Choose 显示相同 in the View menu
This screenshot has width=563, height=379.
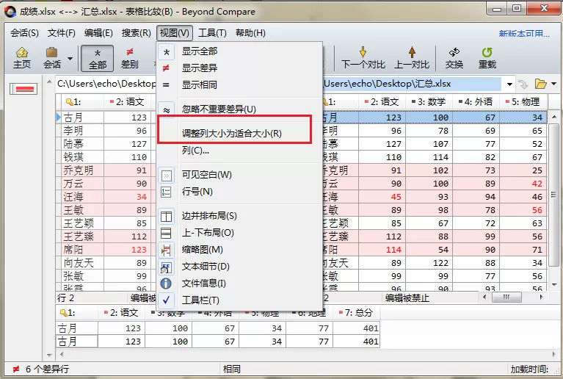point(239,84)
